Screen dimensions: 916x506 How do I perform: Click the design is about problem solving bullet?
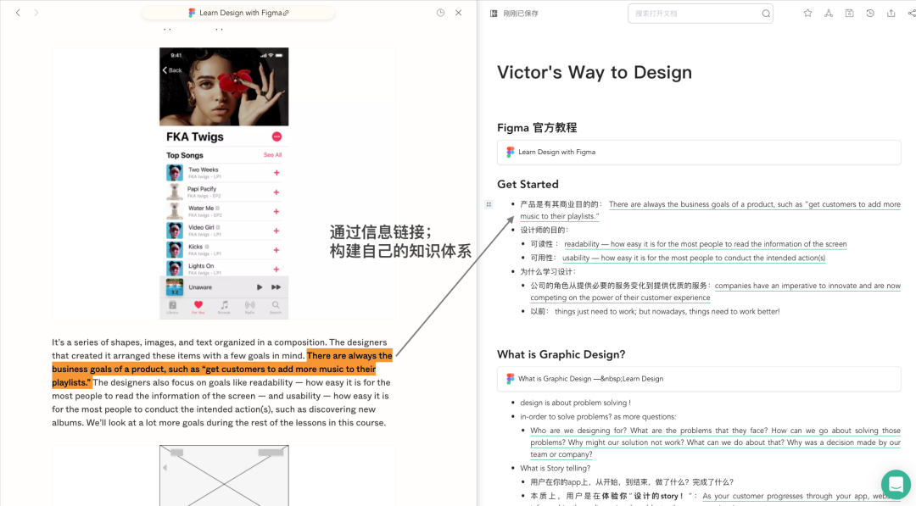pos(575,403)
